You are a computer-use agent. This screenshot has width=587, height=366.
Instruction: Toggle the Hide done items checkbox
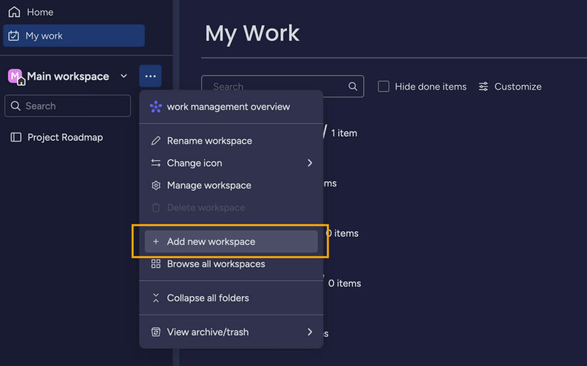click(x=384, y=87)
